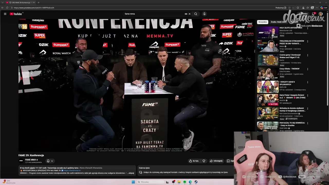The height and width of the screenshot is (185, 329).
Task: Click 'PAN KAZAŁ TO SIĘ ODWRÓCIĆ' title
Action: tap(292, 124)
